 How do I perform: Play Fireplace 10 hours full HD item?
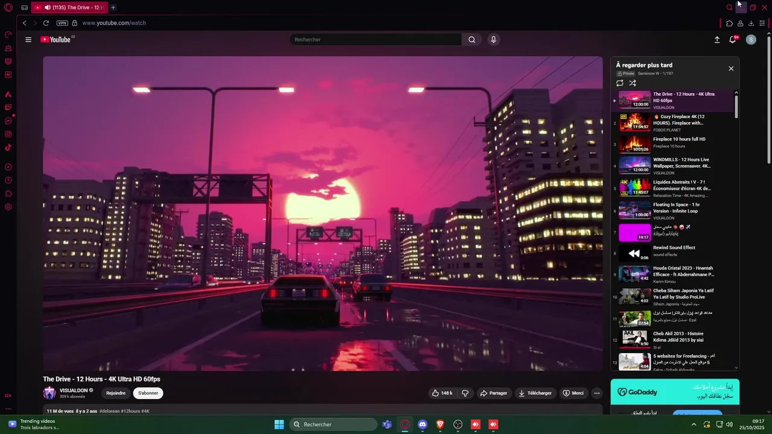tap(673, 145)
